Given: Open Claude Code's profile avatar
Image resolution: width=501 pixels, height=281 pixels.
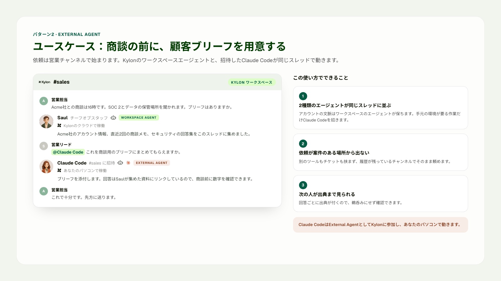Looking at the screenshot, I should tap(46, 166).
